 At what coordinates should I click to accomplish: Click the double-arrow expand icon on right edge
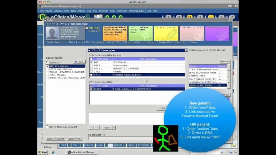click(x=235, y=53)
